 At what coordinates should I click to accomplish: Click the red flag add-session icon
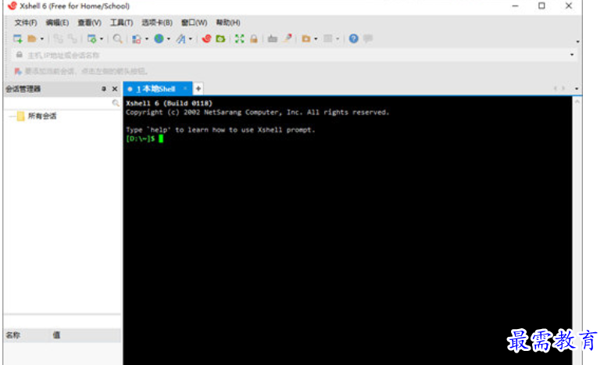coord(18,71)
